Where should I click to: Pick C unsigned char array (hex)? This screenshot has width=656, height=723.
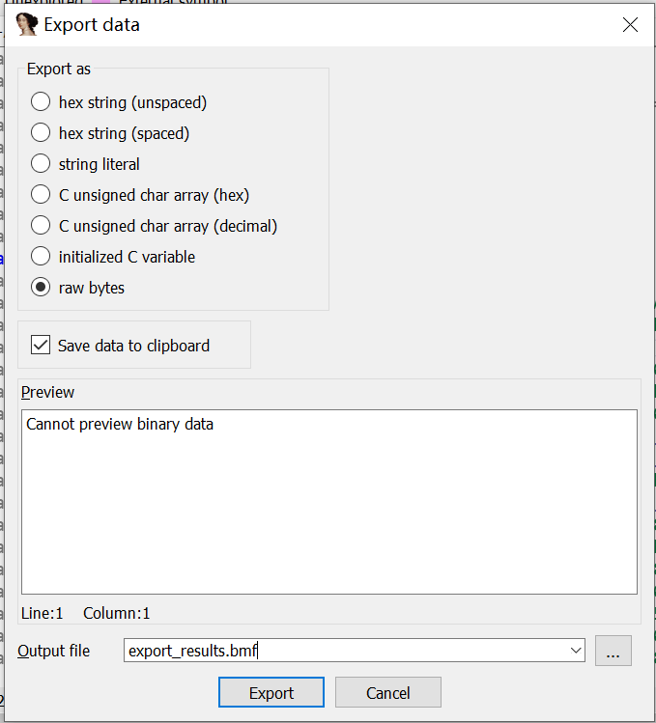click(x=41, y=195)
